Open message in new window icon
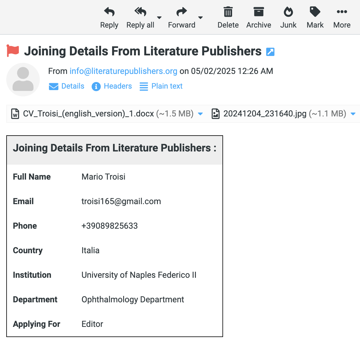This screenshot has width=360, height=358. (x=270, y=52)
